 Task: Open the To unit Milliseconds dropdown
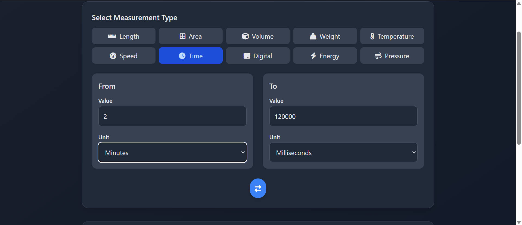pyautogui.click(x=343, y=152)
